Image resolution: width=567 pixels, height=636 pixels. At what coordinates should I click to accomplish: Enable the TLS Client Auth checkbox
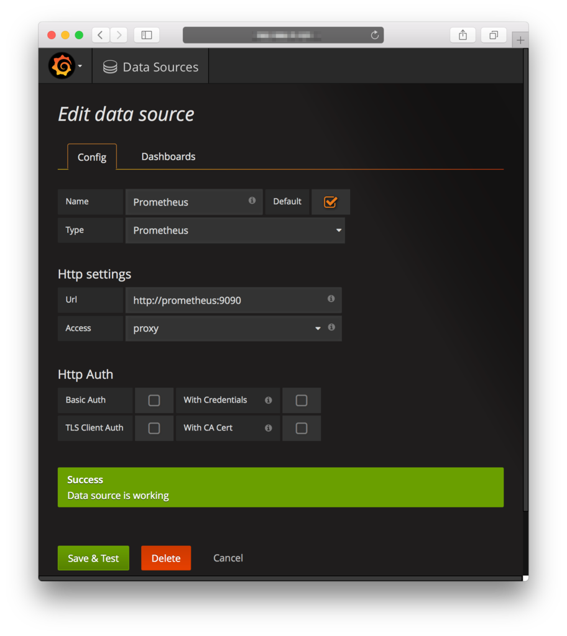coord(154,428)
